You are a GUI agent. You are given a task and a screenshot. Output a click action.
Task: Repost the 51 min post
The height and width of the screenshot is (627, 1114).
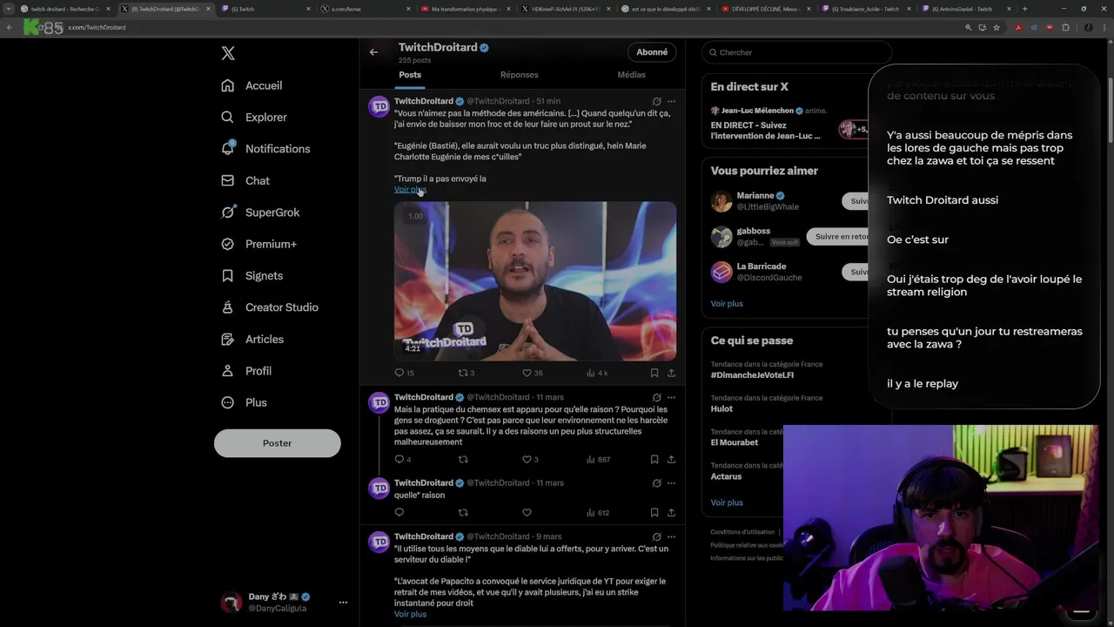click(463, 373)
